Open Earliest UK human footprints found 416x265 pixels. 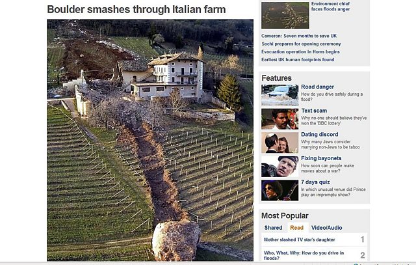[298, 60]
